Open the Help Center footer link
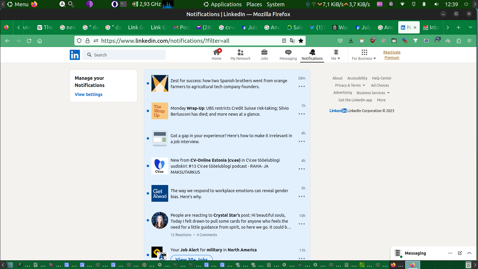The image size is (478, 269). click(x=382, y=78)
